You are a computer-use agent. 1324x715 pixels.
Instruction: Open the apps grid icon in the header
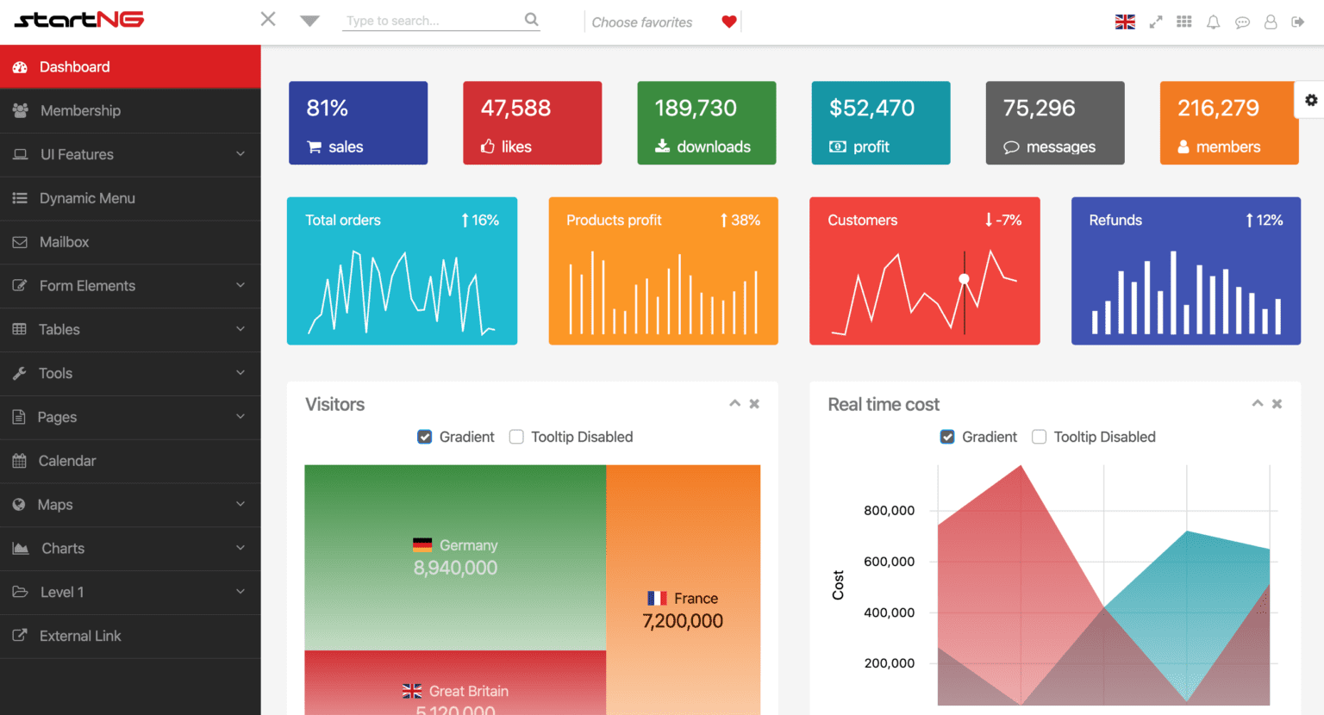point(1183,22)
